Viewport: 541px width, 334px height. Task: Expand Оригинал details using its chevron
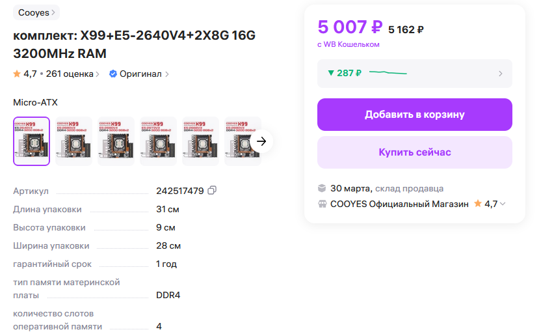[x=167, y=74]
